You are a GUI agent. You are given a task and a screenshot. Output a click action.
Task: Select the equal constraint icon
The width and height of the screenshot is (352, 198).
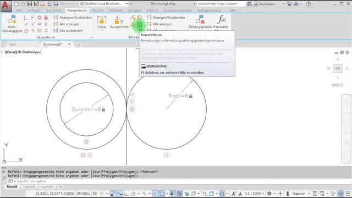pos(46,31)
